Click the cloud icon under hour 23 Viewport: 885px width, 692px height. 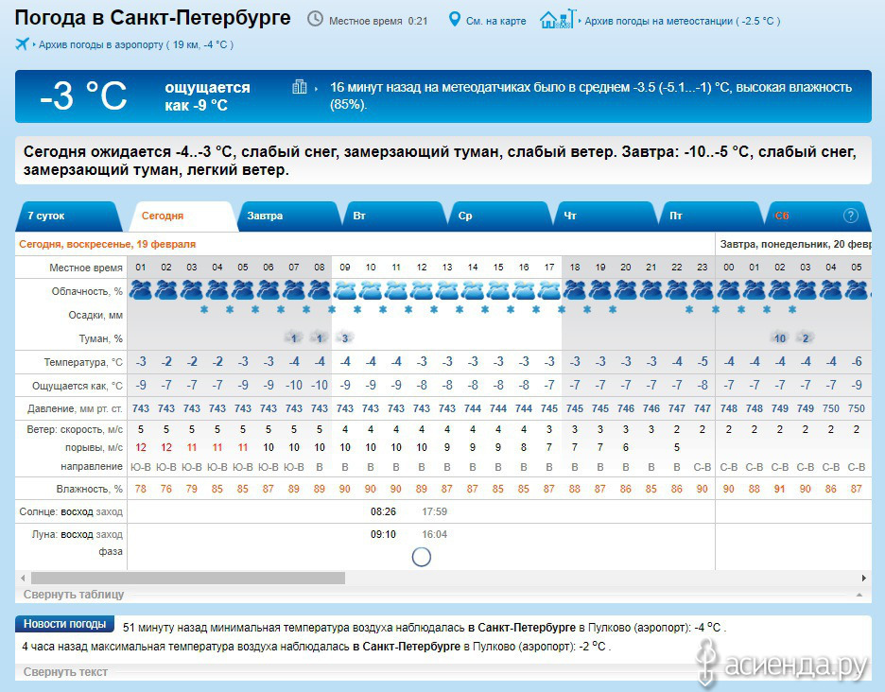pyautogui.click(x=703, y=290)
